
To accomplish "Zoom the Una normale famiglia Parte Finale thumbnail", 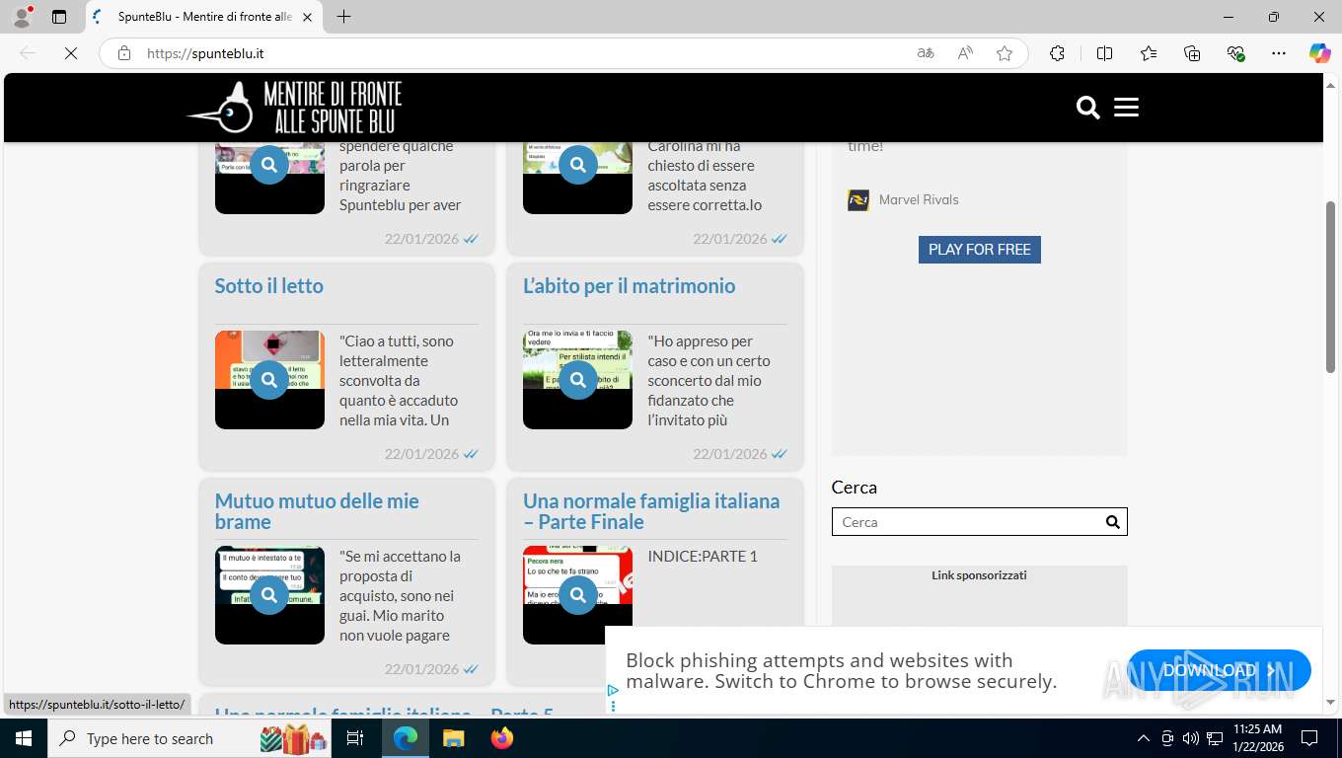I will click(577, 595).
